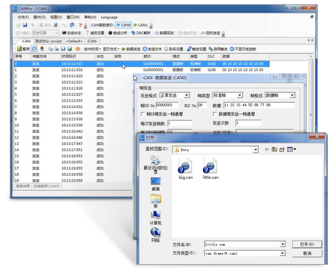This screenshot has width=334, height=273.
Task: Expand the 发送格式 dropdown
Action: (187, 95)
